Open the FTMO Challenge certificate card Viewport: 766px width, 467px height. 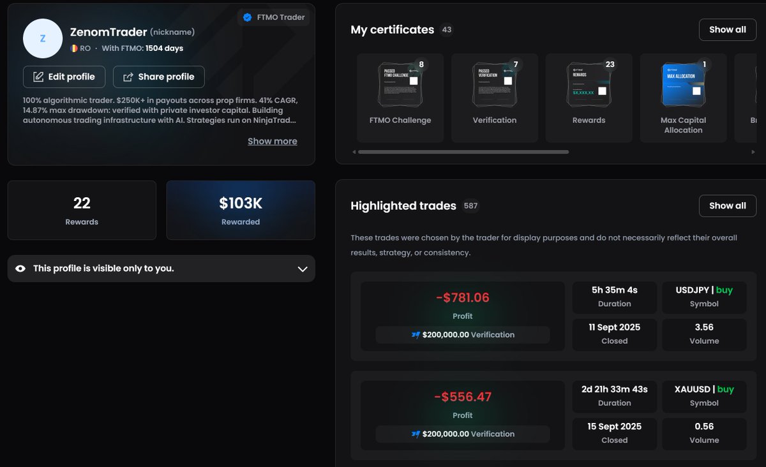tap(400, 98)
